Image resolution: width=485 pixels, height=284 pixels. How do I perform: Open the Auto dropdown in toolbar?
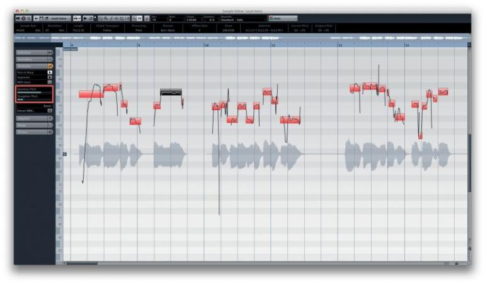[283, 18]
